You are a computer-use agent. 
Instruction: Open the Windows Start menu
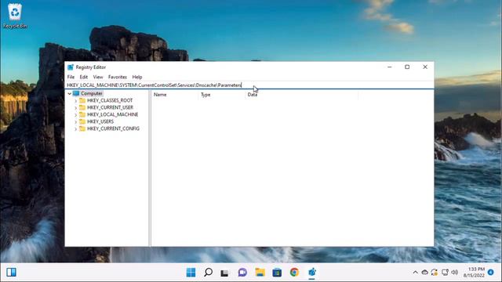(x=191, y=273)
